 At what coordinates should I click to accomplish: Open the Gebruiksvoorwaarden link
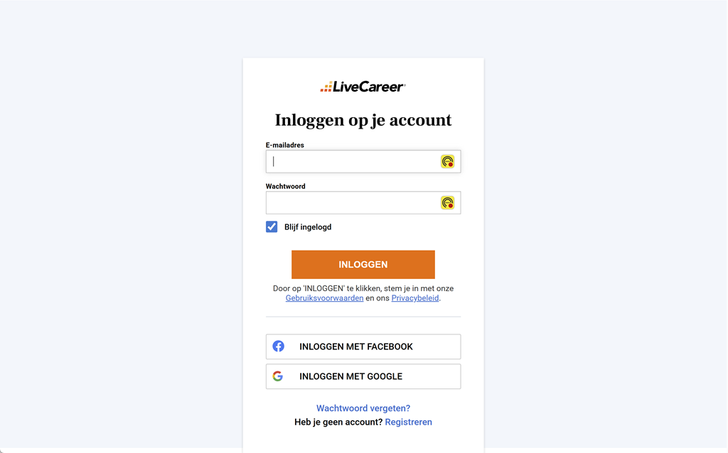point(324,298)
